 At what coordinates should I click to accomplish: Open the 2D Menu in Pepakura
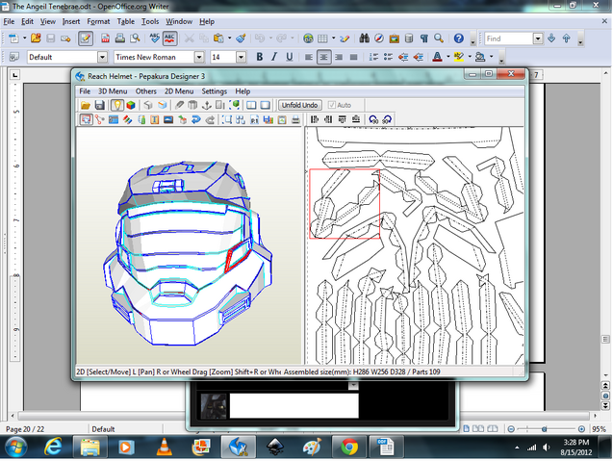pyautogui.click(x=179, y=91)
